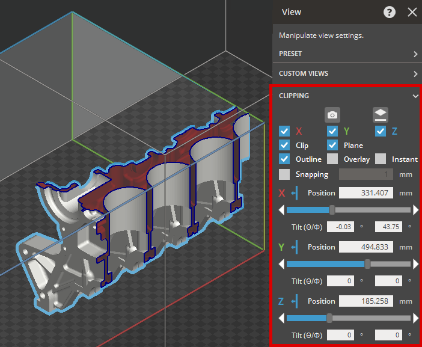
Task: Click the X position slider handle
Action: 332,210
